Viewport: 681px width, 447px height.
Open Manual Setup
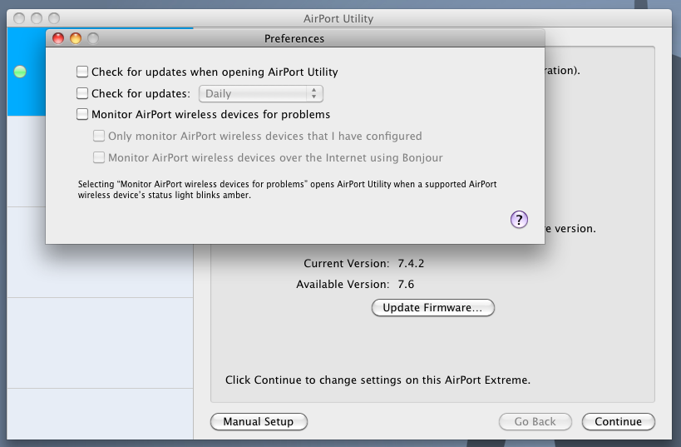(x=259, y=422)
